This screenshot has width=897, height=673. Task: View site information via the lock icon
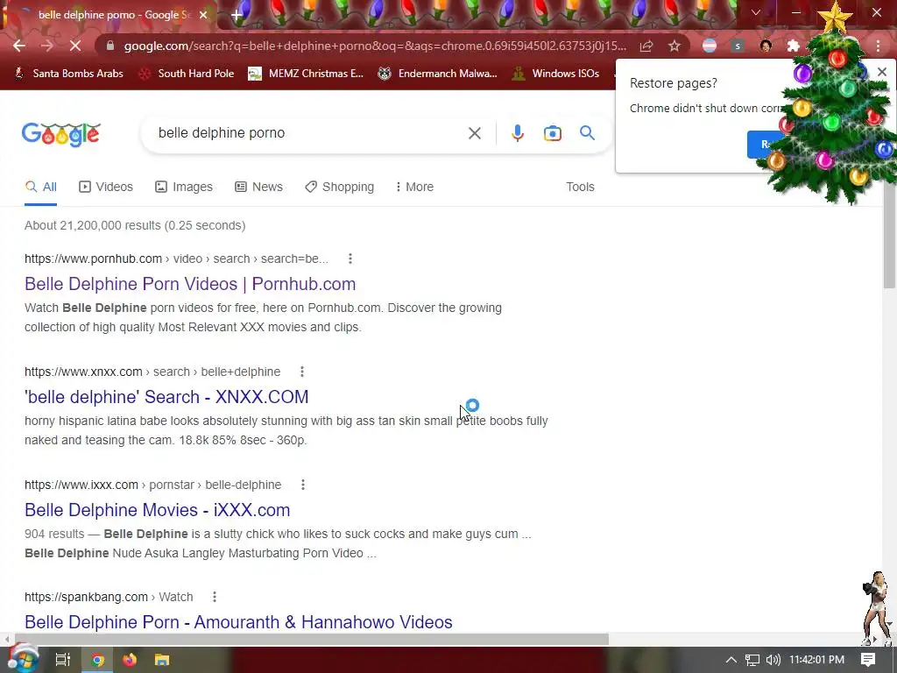click(110, 46)
